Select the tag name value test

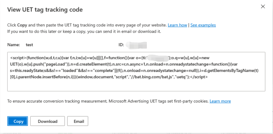coord(29,45)
